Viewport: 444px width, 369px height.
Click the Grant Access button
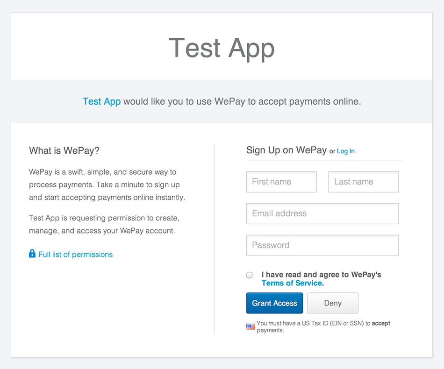(x=274, y=303)
